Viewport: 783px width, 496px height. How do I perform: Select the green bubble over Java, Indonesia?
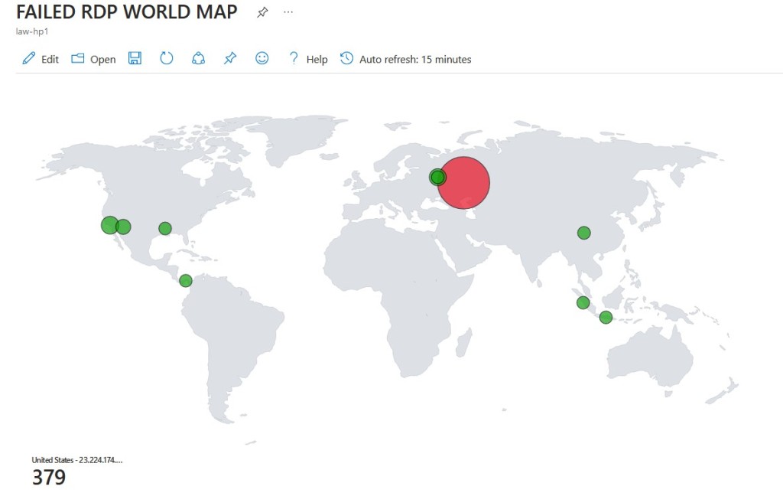click(x=606, y=317)
